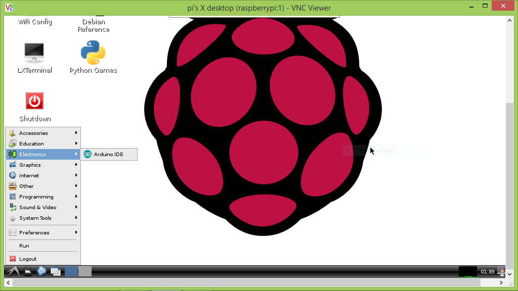Viewport: 518px width, 291px height.
Task: Launch Arduino IDE from the Electronics submenu
Action: (109, 155)
